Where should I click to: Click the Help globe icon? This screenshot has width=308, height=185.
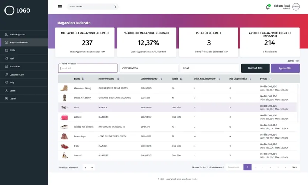(x=6, y=83)
